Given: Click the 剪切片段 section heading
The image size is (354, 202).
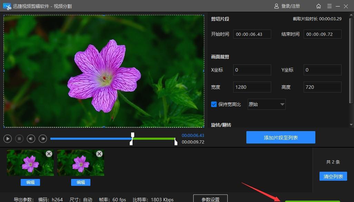Looking at the screenshot, I should click(220, 19).
